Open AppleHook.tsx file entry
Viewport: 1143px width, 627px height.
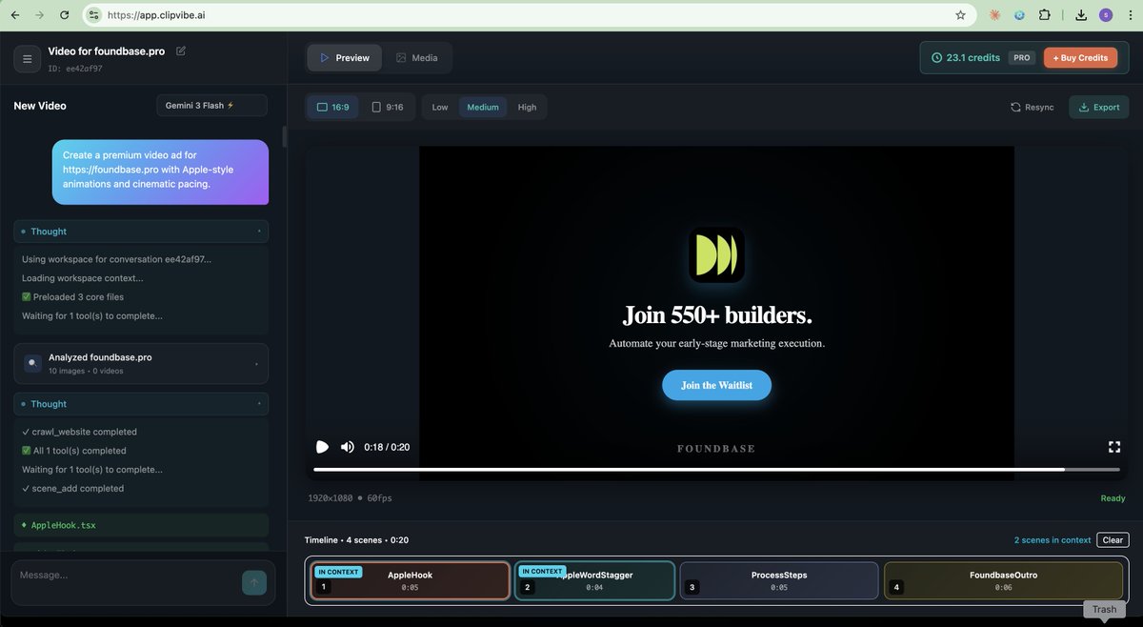141,525
